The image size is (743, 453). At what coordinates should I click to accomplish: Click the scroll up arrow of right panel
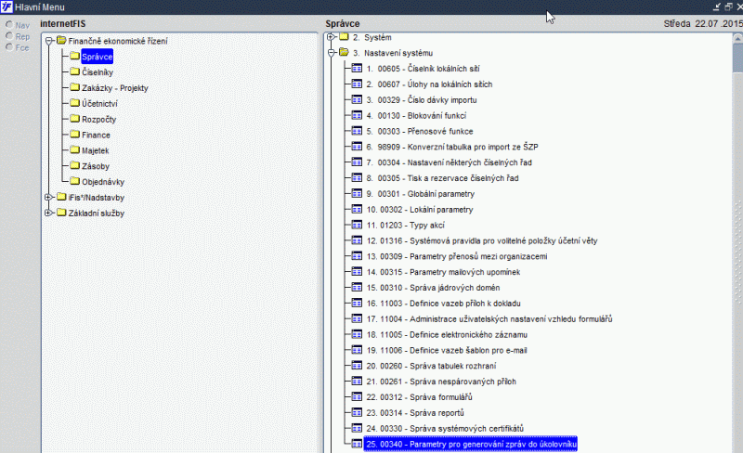[x=737, y=38]
